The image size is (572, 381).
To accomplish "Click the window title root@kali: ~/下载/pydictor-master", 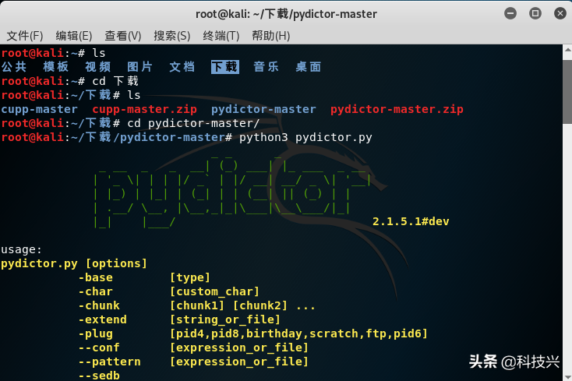I will 286,14.
